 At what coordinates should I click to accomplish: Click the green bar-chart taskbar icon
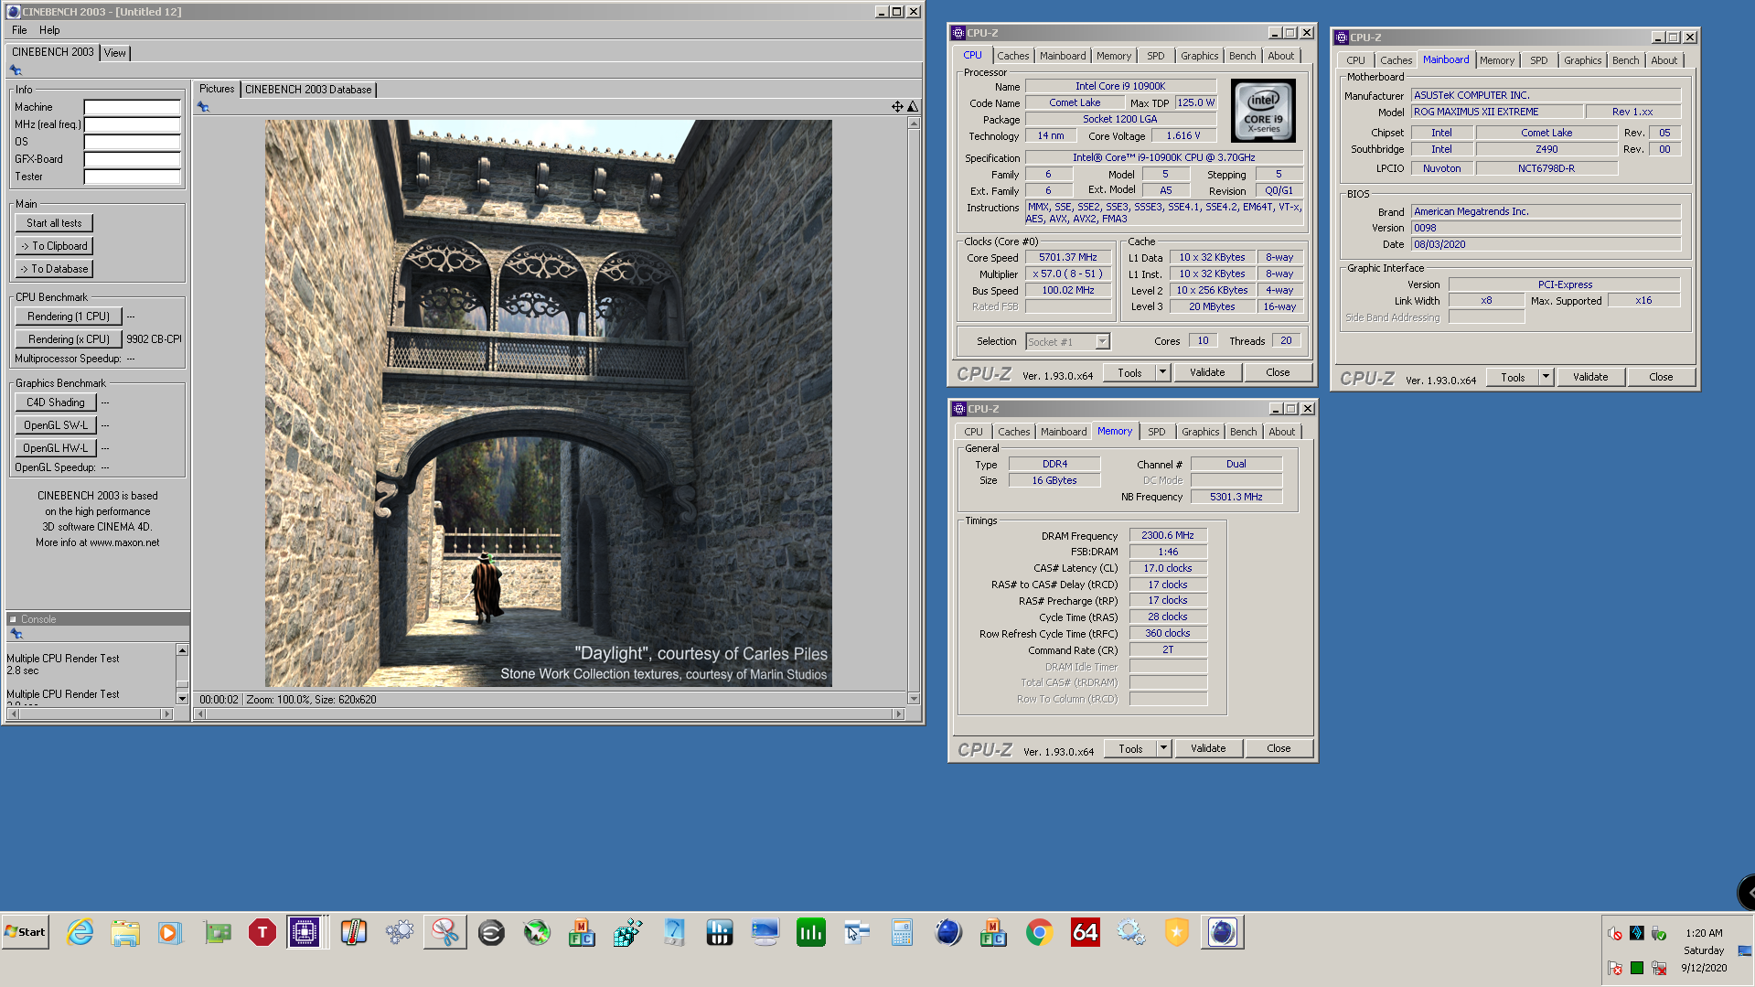pos(810,932)
